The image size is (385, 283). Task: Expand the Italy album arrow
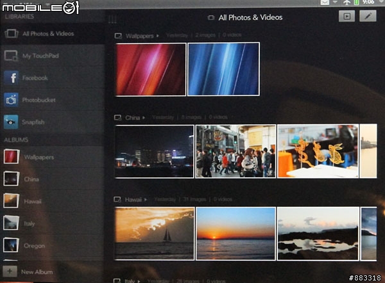point(139,281)
